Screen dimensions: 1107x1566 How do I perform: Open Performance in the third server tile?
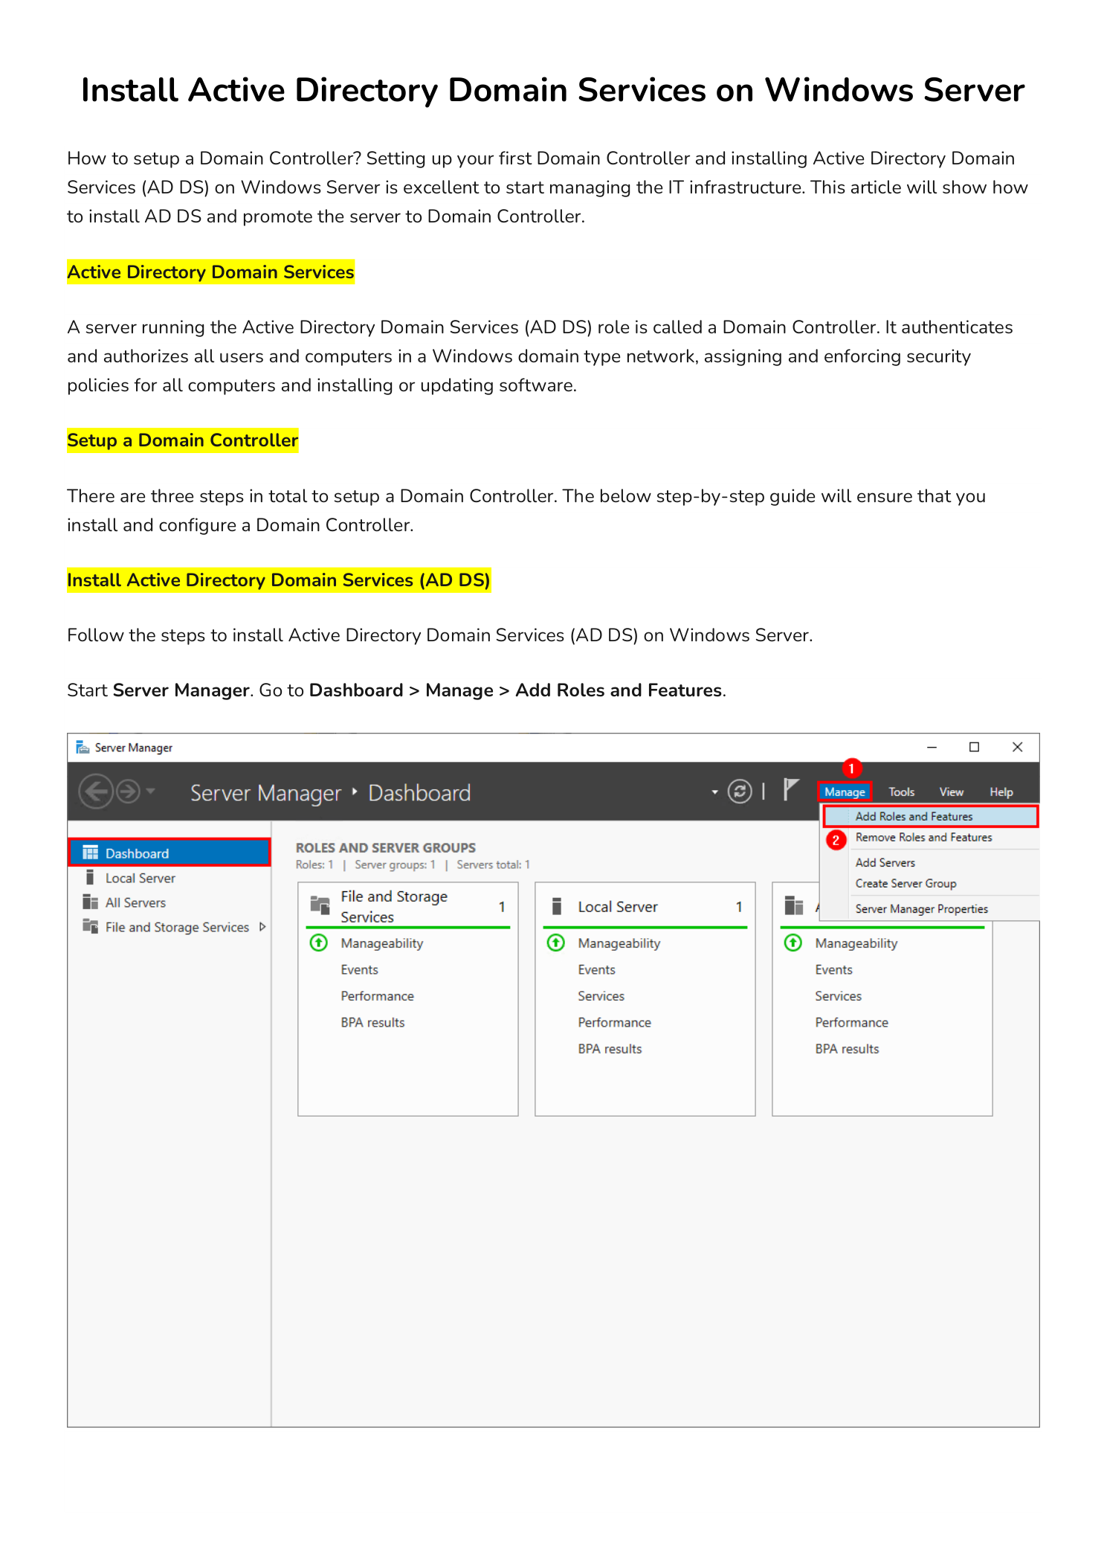(x=851, y=1023)
